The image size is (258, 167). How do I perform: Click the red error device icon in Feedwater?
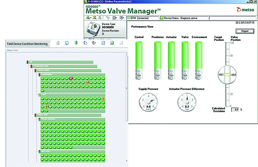click(71, 78)
